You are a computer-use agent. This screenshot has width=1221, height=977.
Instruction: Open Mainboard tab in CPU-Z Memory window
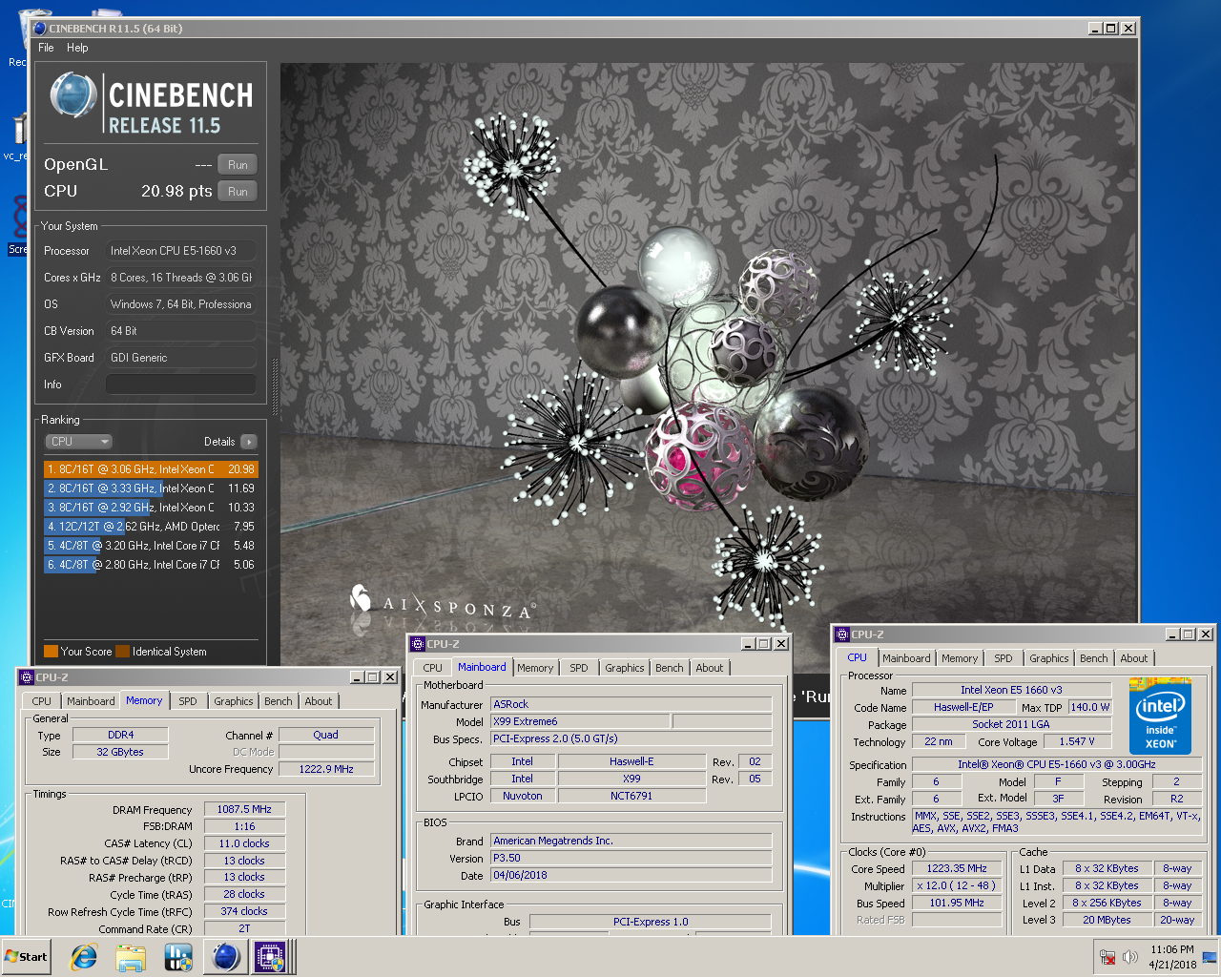pos(91,701)
